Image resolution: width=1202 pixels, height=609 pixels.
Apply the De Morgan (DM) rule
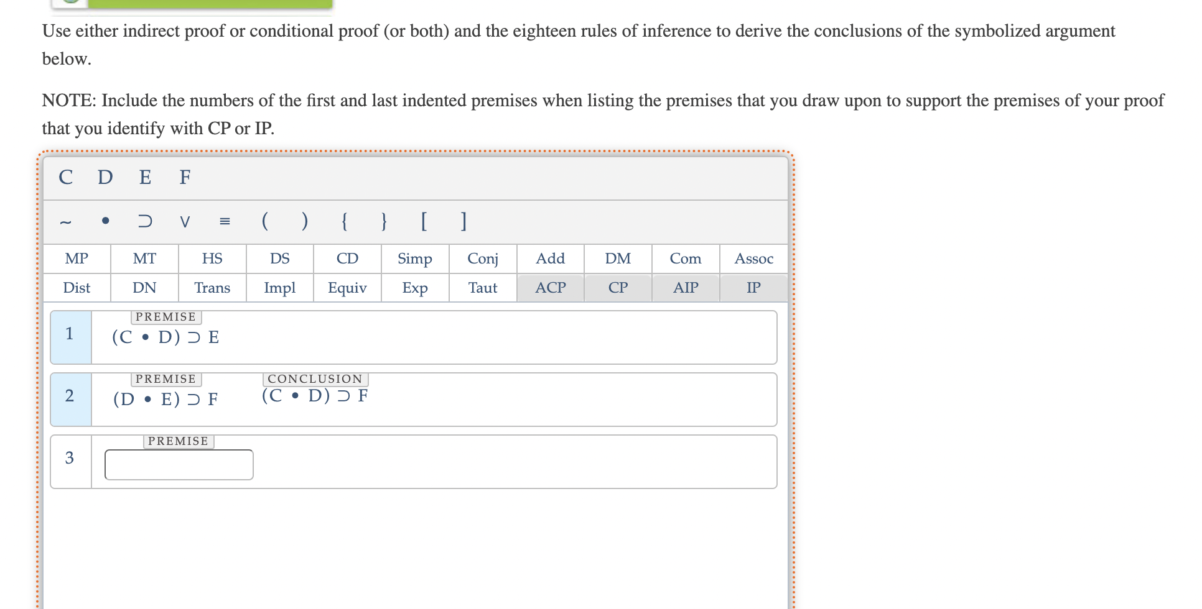point(618,259)
